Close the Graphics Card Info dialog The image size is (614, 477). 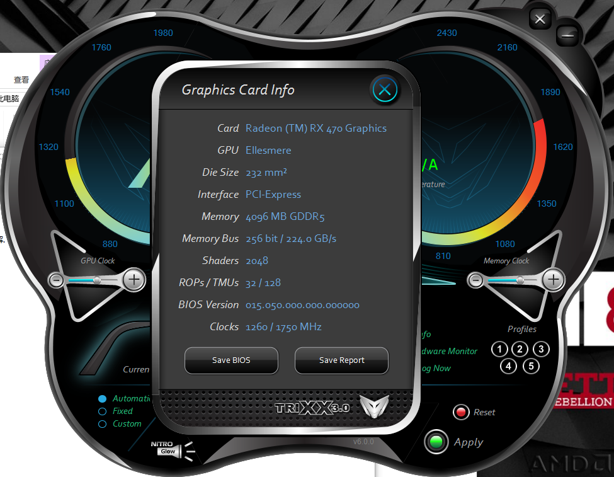pyautogui.click(x=385, y=89)
